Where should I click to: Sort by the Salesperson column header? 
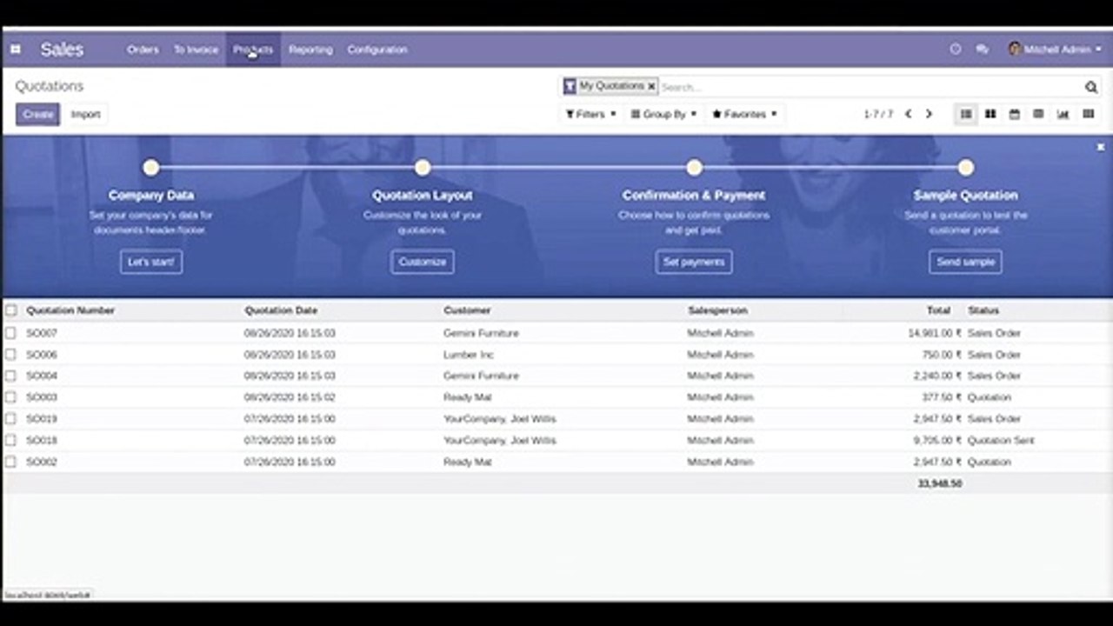717,310
